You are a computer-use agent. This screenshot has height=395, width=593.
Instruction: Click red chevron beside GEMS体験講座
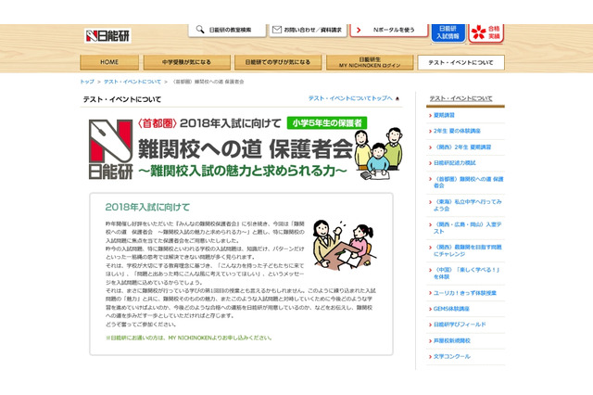coord(430,309)
